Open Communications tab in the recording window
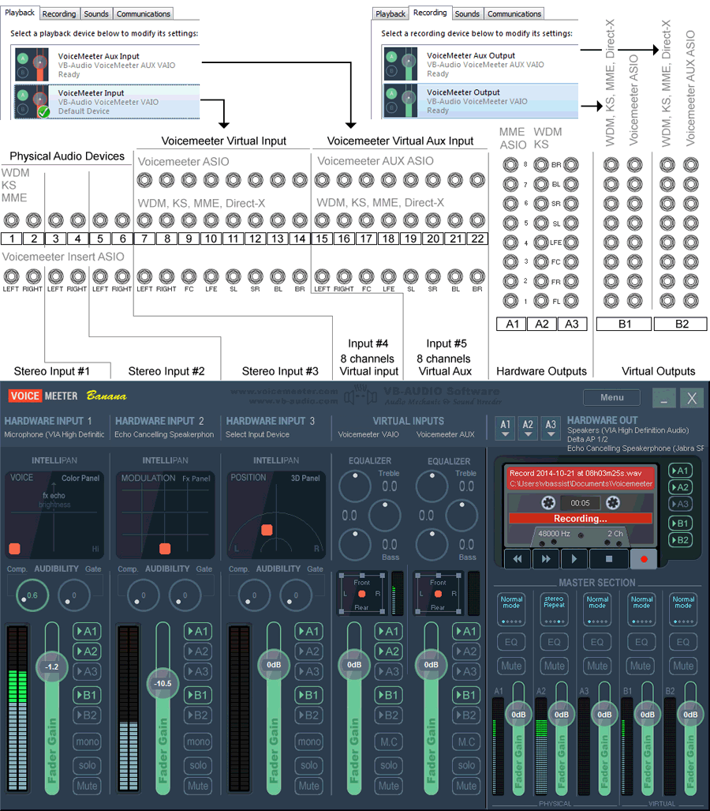The image size is (710, 811). [514, 14]
